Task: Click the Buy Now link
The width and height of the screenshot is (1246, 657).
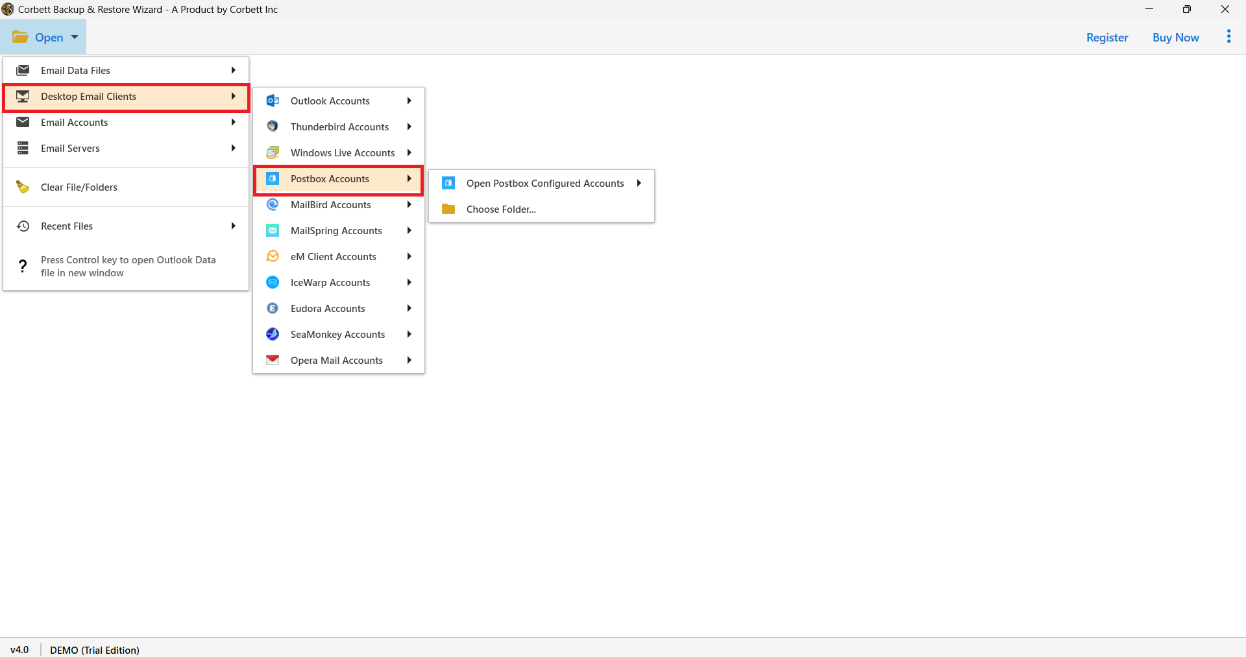Action: 1175,38
